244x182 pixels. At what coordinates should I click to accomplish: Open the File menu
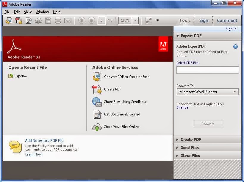coord(7,12)
